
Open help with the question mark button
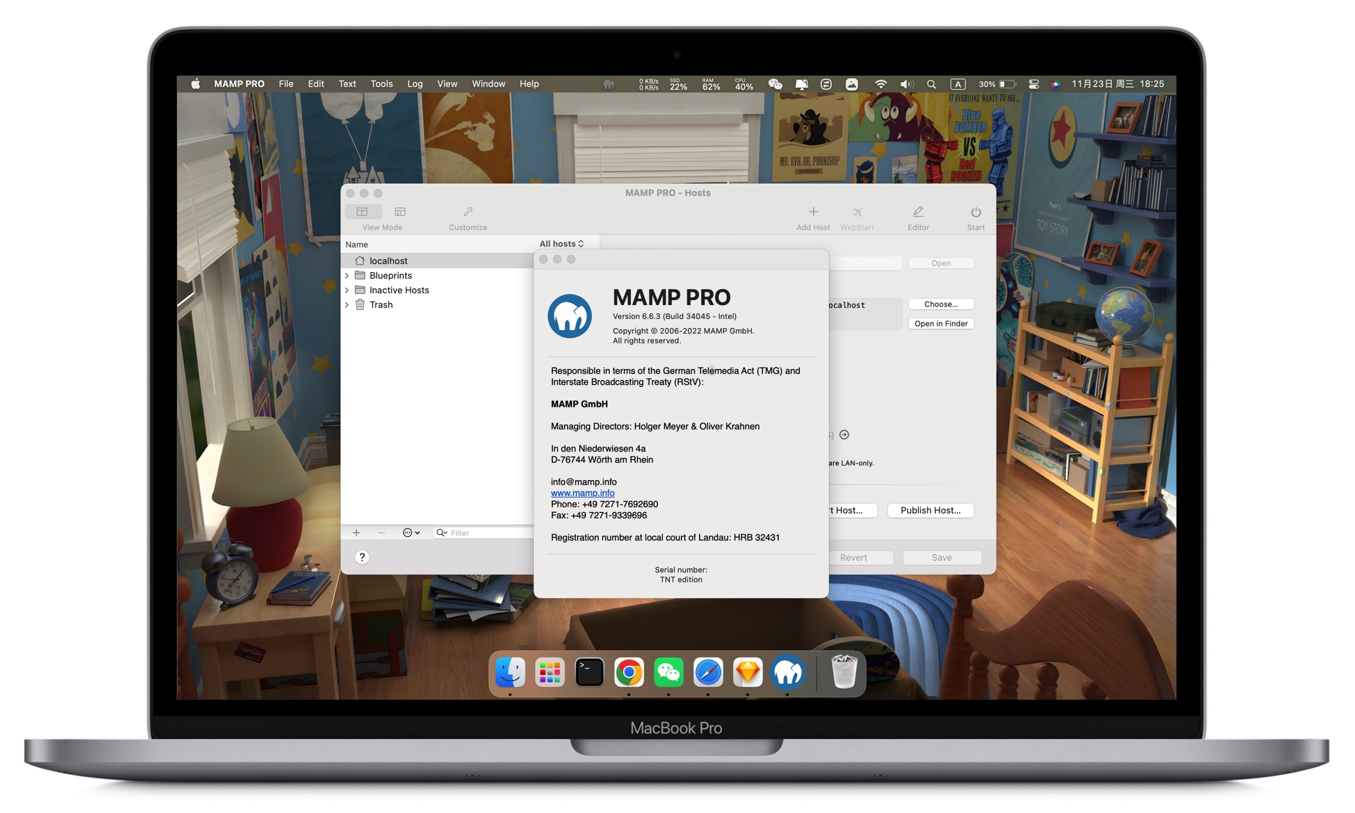[362, 557]
